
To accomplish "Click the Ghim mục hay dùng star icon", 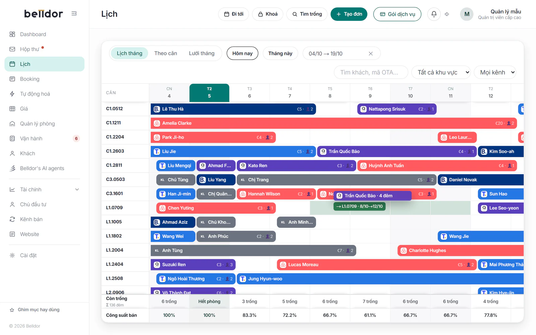I will (x=12, y=310).
